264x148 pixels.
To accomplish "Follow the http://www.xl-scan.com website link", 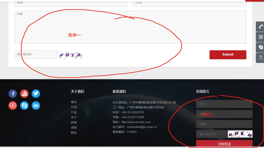I will [136, 122].
